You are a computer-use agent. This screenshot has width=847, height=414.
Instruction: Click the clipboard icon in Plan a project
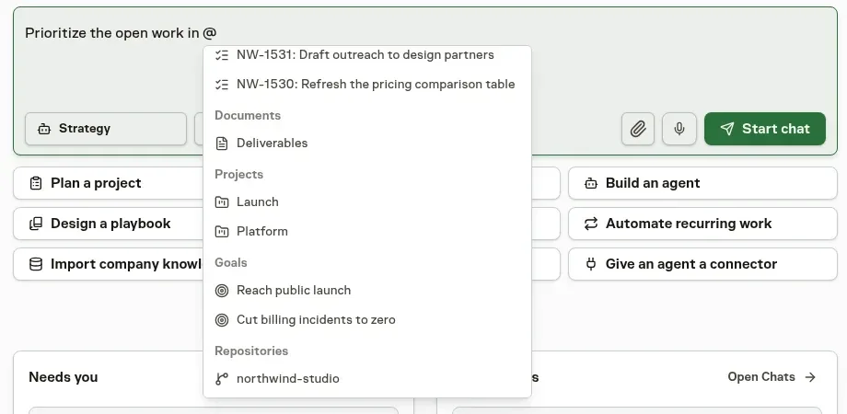36,183
